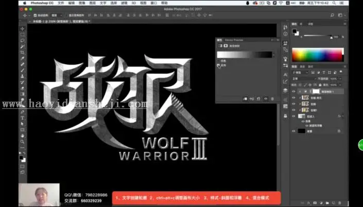The width and height of the screenshot is (363, 207).
Task: Switch to the Device Preview tab
Action: [234, 40]
